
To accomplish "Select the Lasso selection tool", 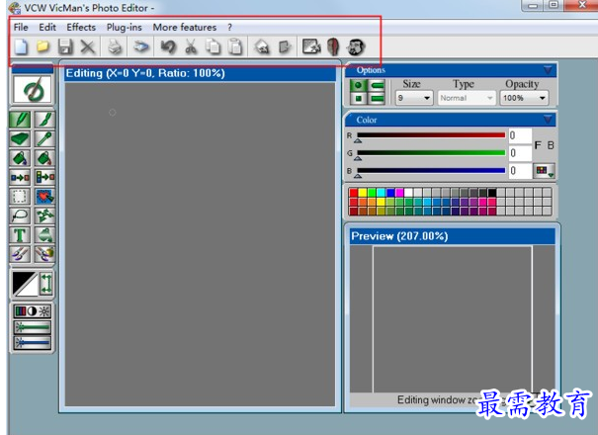I will 20,216.
